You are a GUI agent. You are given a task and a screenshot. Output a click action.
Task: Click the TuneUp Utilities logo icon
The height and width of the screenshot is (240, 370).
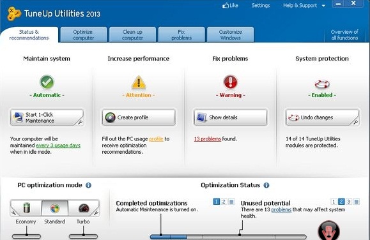[x=14, y=13]
